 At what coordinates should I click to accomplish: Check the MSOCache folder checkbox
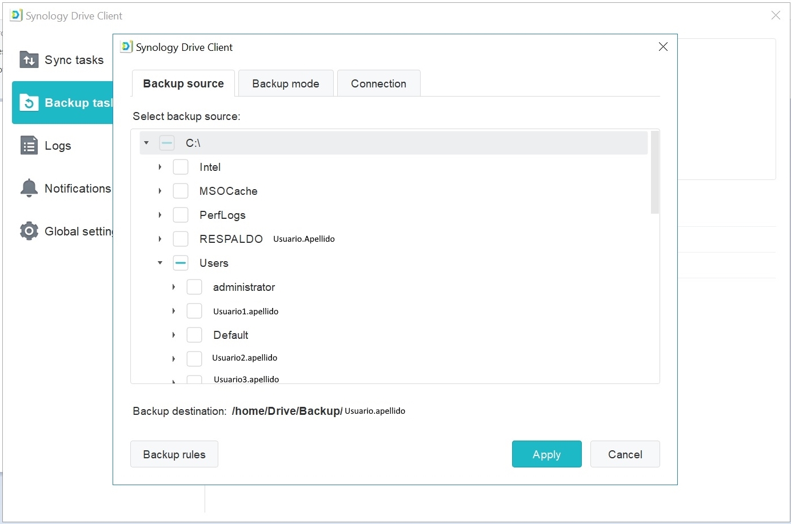click(x=181, y=191)
